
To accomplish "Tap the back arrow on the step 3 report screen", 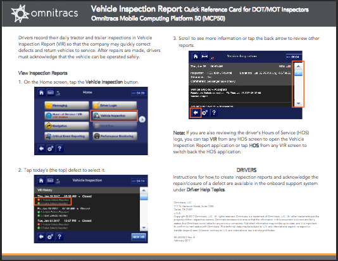I will tap(196, 113).
